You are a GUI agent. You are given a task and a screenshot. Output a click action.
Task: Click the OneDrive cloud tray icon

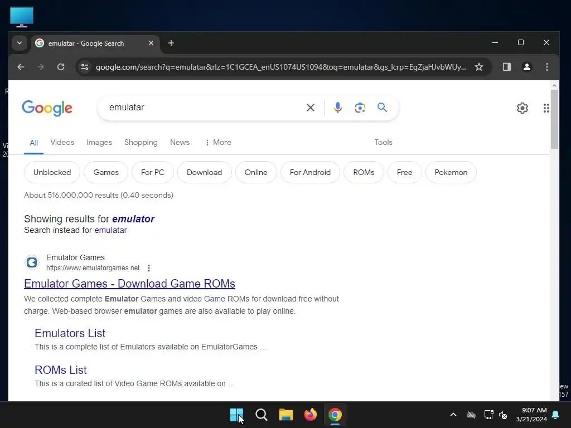click(471, 415)
